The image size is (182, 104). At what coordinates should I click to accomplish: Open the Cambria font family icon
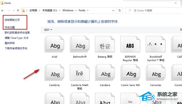click(54, 72)
